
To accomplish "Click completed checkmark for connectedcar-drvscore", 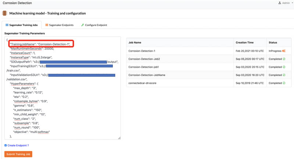I will [x=284, y=83].
